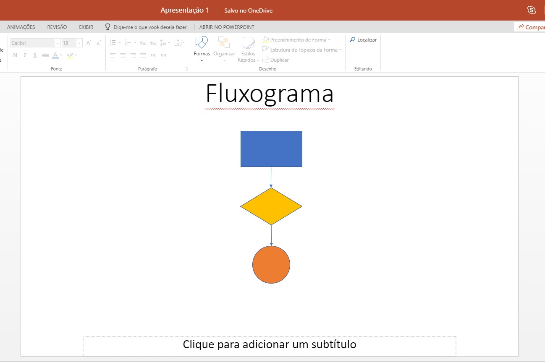Center the text alignment
Image resolution: width=545 pixels, height=362 pixels.
(x=123, y=55)
